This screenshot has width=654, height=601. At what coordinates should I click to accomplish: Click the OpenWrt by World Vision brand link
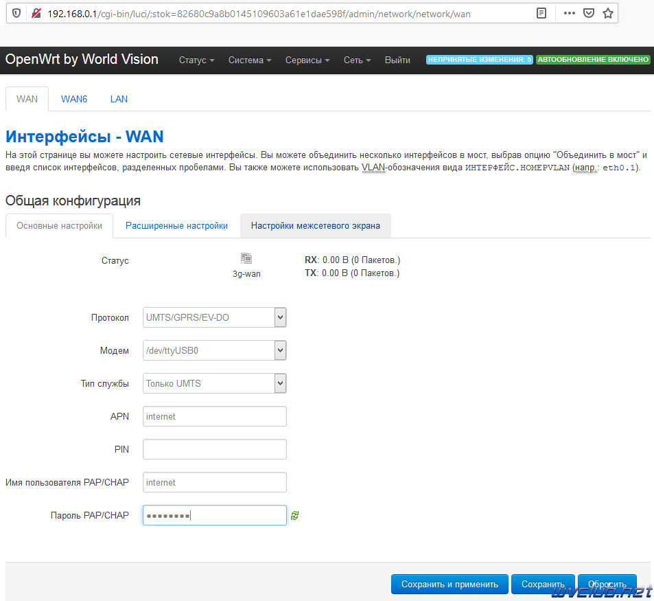click(82, 59)
